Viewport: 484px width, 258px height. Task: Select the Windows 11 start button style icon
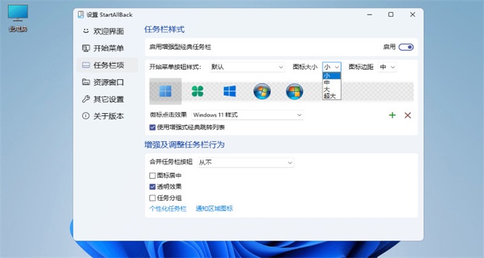pos(165,91)
